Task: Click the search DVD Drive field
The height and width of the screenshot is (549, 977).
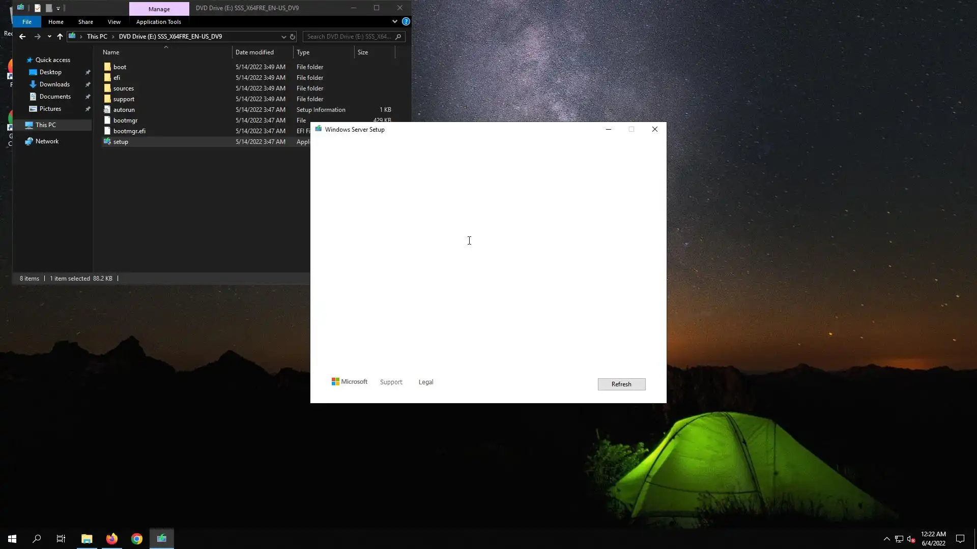Action: pos(349,37)
